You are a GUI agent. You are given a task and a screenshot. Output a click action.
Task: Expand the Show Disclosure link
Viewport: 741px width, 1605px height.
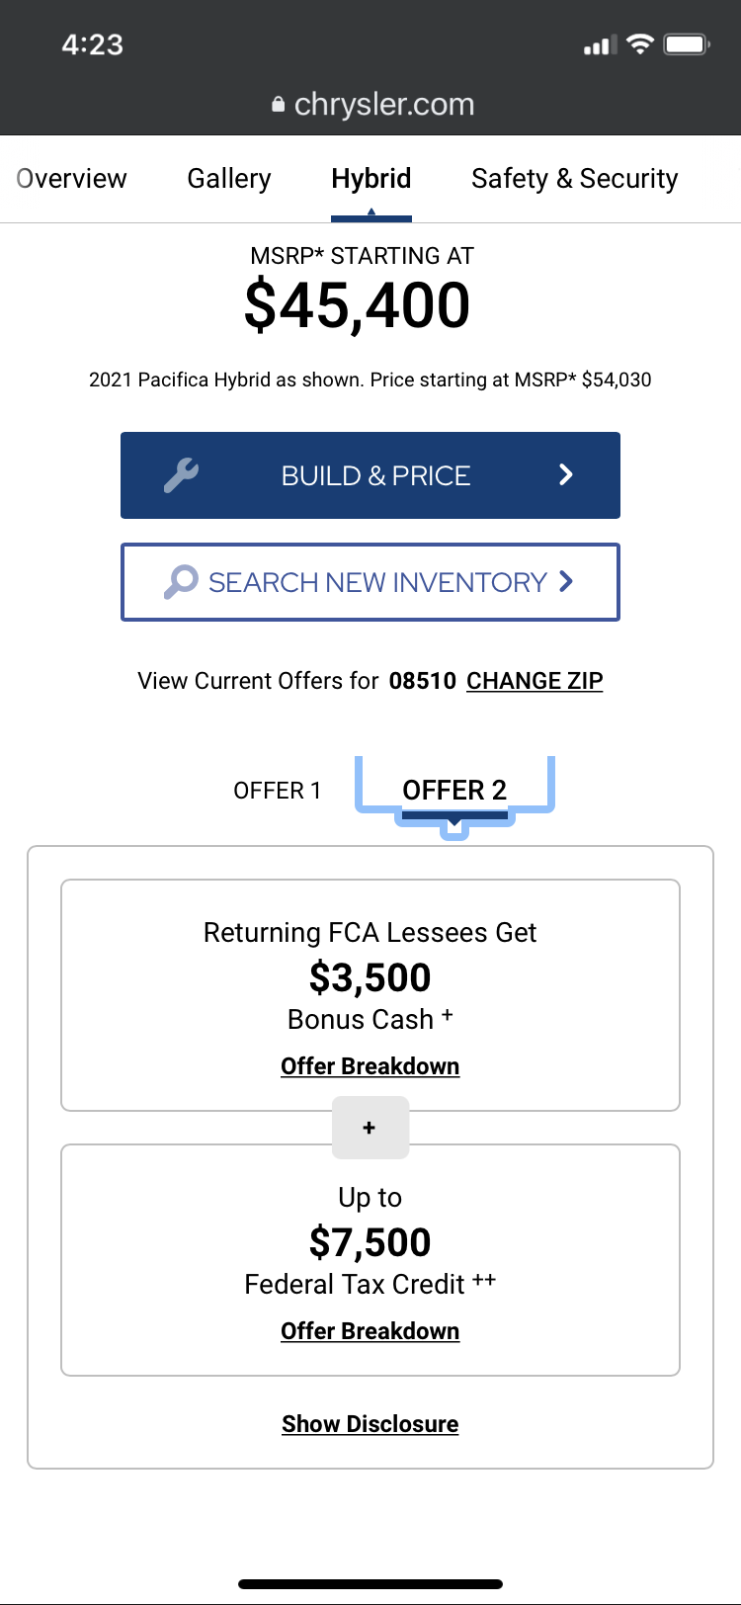[370, 1424]
